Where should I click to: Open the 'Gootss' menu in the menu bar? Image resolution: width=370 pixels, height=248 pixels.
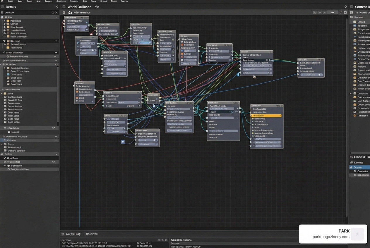tap(124, 1)
